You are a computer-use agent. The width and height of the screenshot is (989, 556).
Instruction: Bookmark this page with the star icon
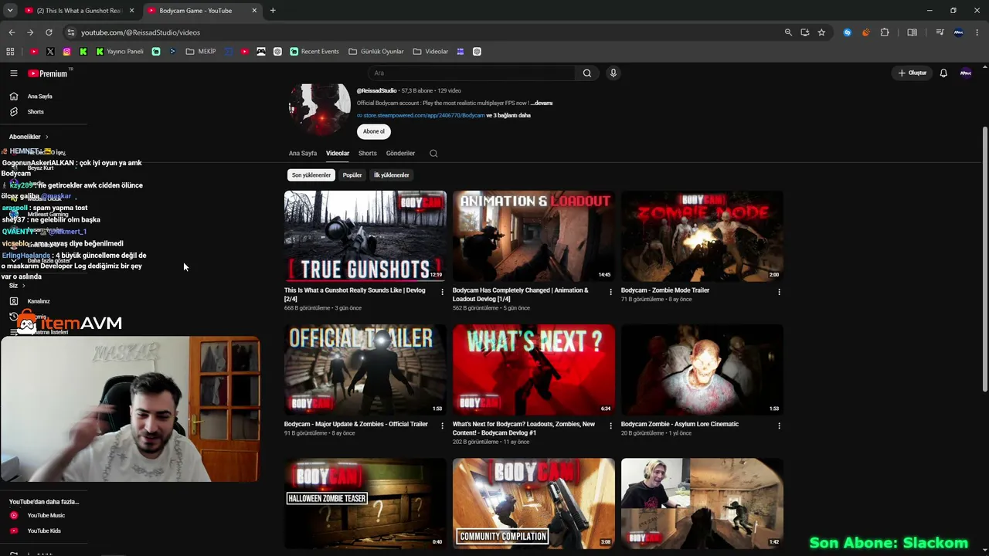pyautogui.click(x=821, y=32)
